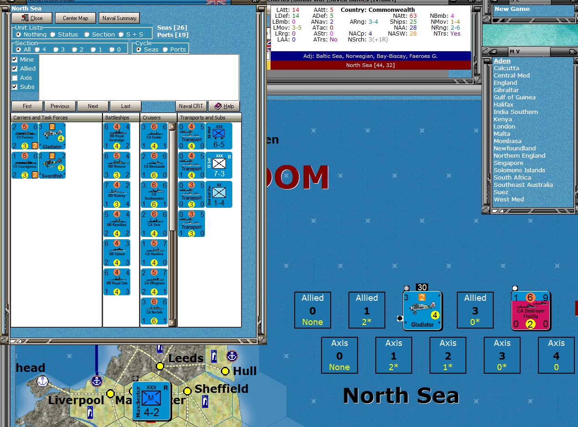
Task: Select the II Inf 7-3 land unit
Action: [x=219, y=165]
